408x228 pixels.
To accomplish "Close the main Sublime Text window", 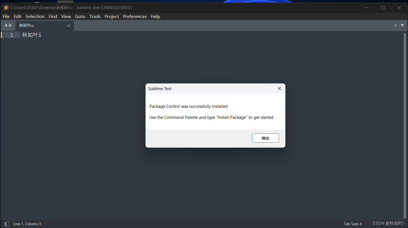I will [x=399, y=8].
